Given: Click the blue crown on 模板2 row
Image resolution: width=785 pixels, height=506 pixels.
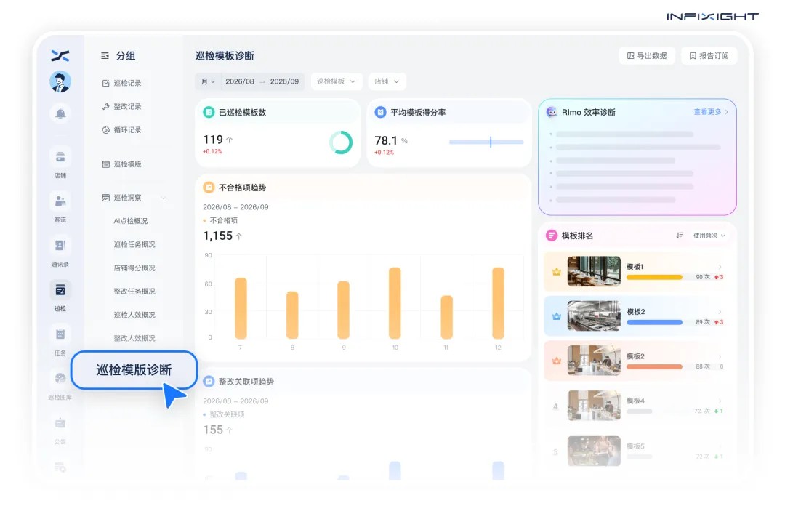Looking at the screenshot, I should click(x=556, y=316).
